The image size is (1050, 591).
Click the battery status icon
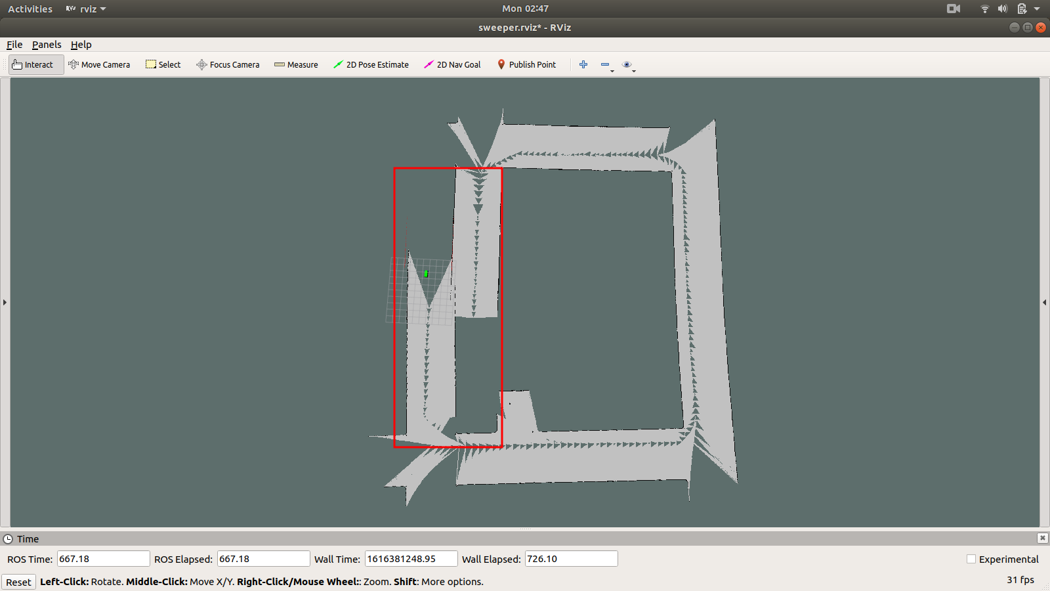point(1022,9)
